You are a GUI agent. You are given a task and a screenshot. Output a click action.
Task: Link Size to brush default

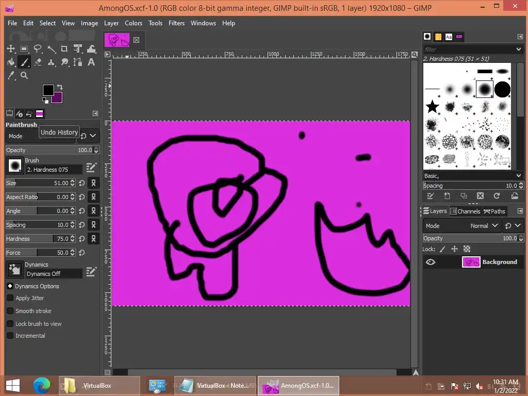[x=94, y=183]
